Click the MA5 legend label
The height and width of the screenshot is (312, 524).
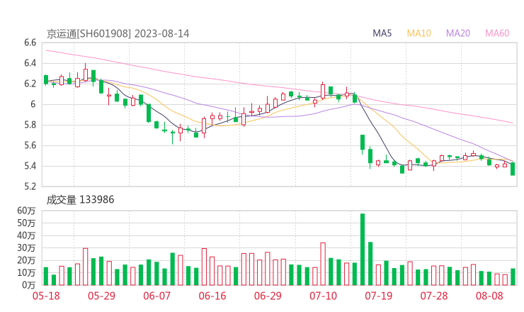pos(382,33)
